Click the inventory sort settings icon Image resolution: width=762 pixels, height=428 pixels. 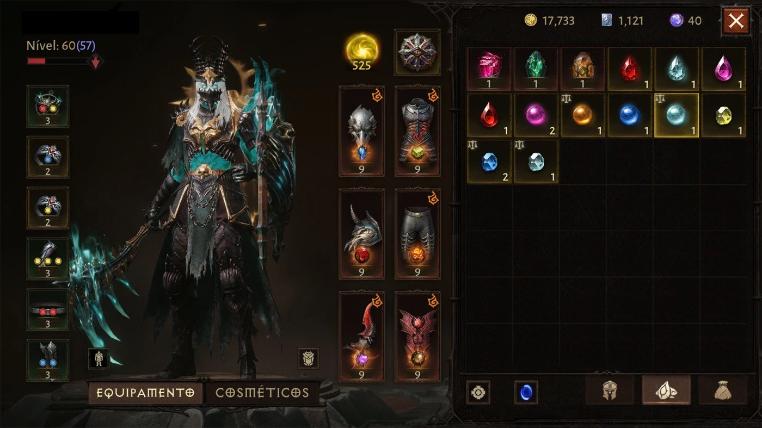click(478, 392)
